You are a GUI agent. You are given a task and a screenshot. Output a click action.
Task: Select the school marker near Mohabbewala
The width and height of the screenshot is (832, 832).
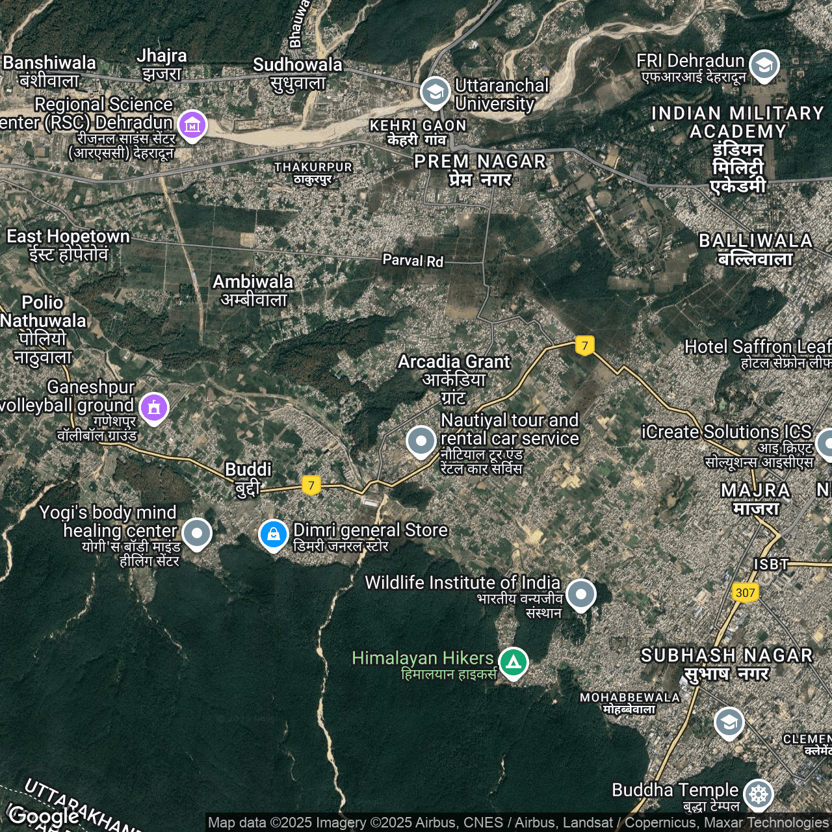pyautogui.click(x=729, y=721)
